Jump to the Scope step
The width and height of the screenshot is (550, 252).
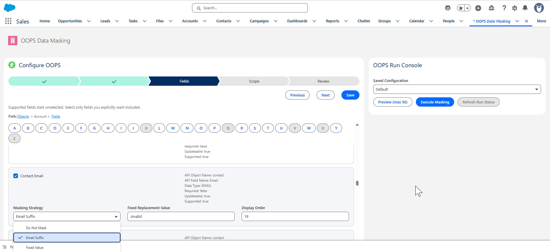(x=254, y=81)
